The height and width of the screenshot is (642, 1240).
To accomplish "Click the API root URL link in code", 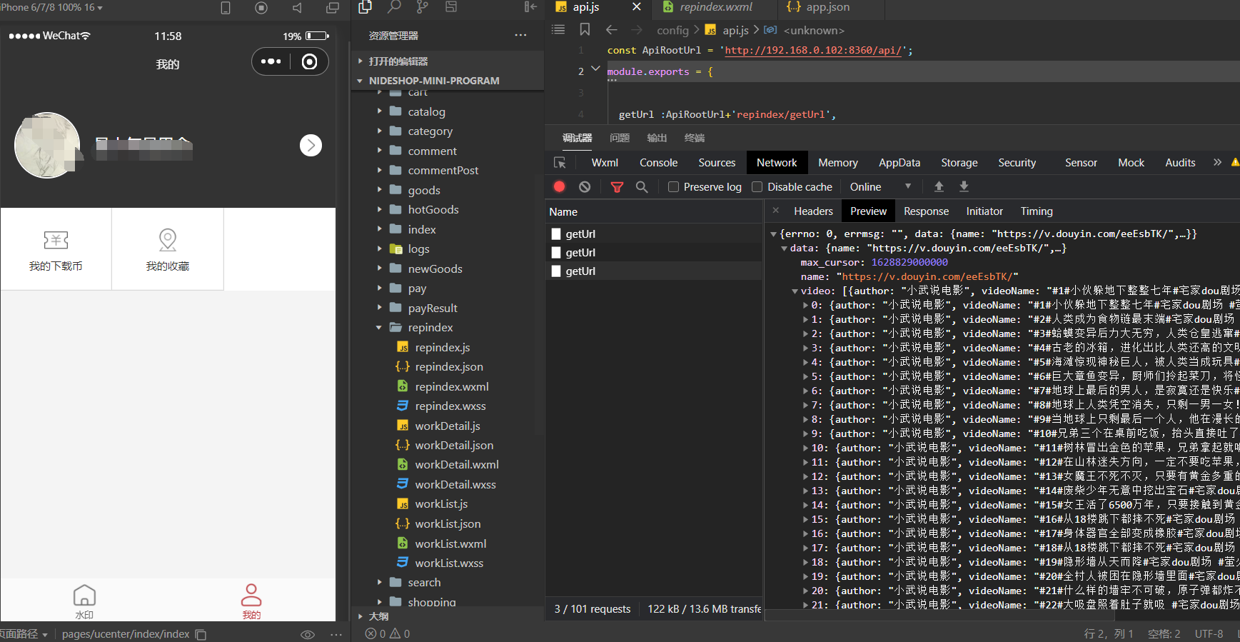I will 814,51.
